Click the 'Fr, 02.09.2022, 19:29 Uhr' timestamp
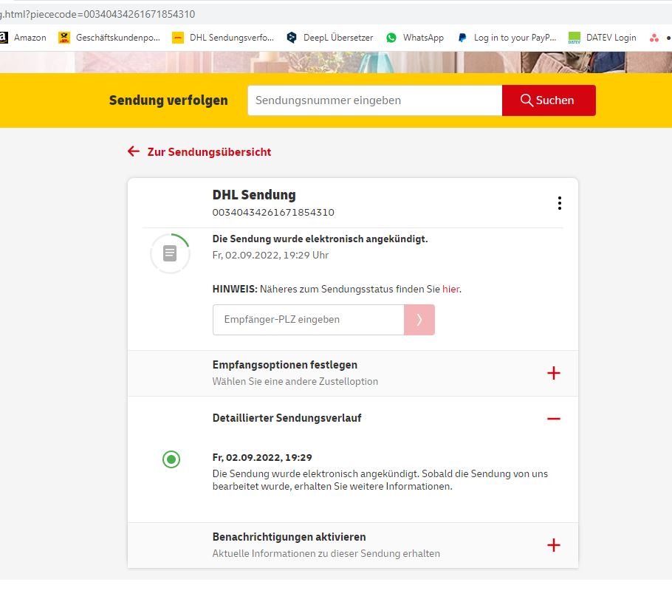672x599 pixels. tap(270, 255)
